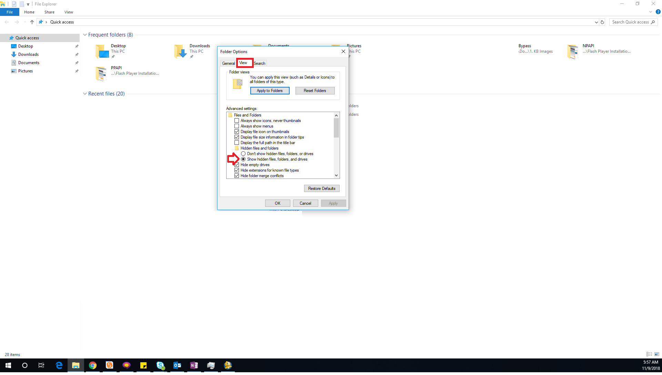Viewport: 662px width, 375px height.
Task: Select View tab in Folder Options
Action: point(243,63)
